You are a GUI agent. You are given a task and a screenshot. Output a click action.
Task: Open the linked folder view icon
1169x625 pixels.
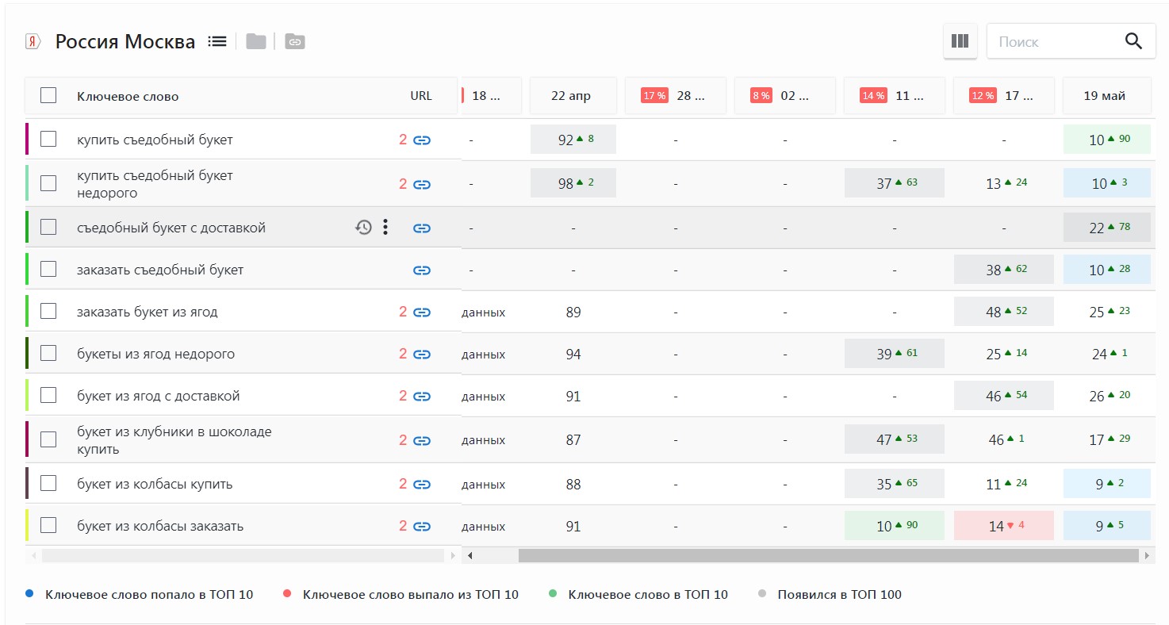pos(295,41)
